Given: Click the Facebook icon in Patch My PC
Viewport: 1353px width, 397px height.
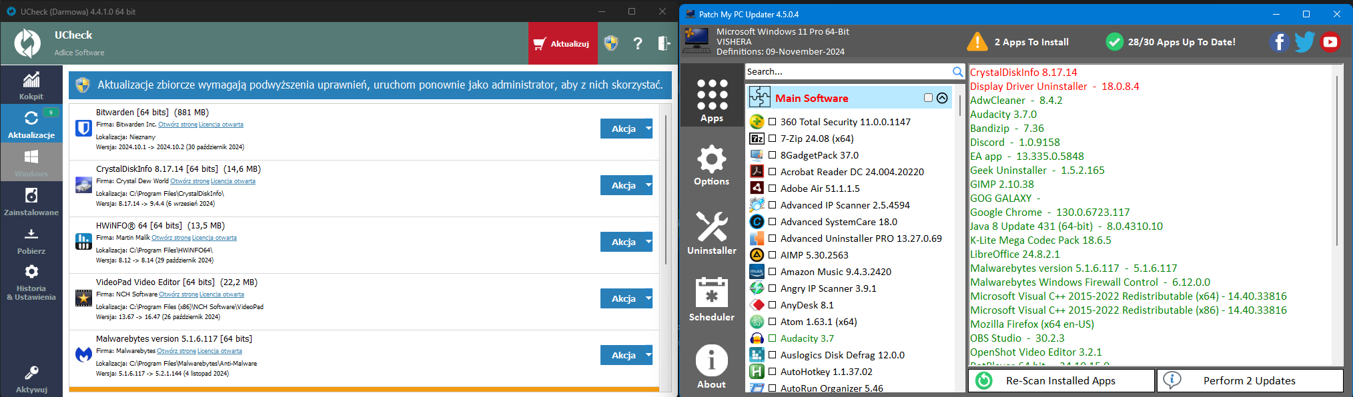Looking at the screenshot, I should click(1279, 42).
